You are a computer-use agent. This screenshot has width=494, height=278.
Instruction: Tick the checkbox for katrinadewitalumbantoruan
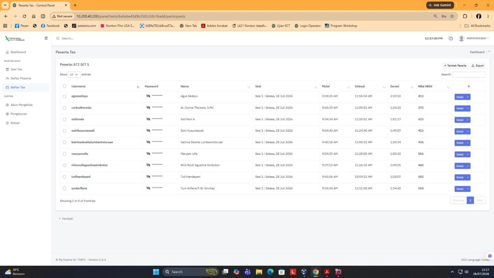coord(64,142)
